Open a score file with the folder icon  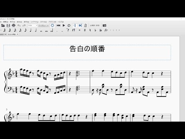click(3, 25)
